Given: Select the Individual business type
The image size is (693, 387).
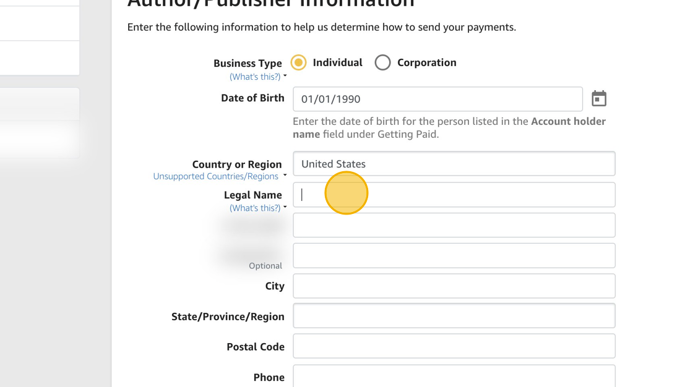Looking at the screenshot, I should (x=299, y=62).
